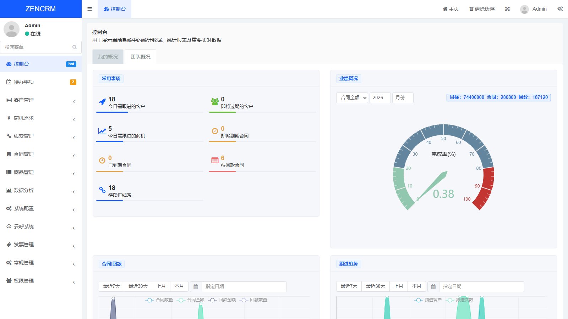Toggle the 回款数量 legend series

pyautogui.click(x=253, y=300)
